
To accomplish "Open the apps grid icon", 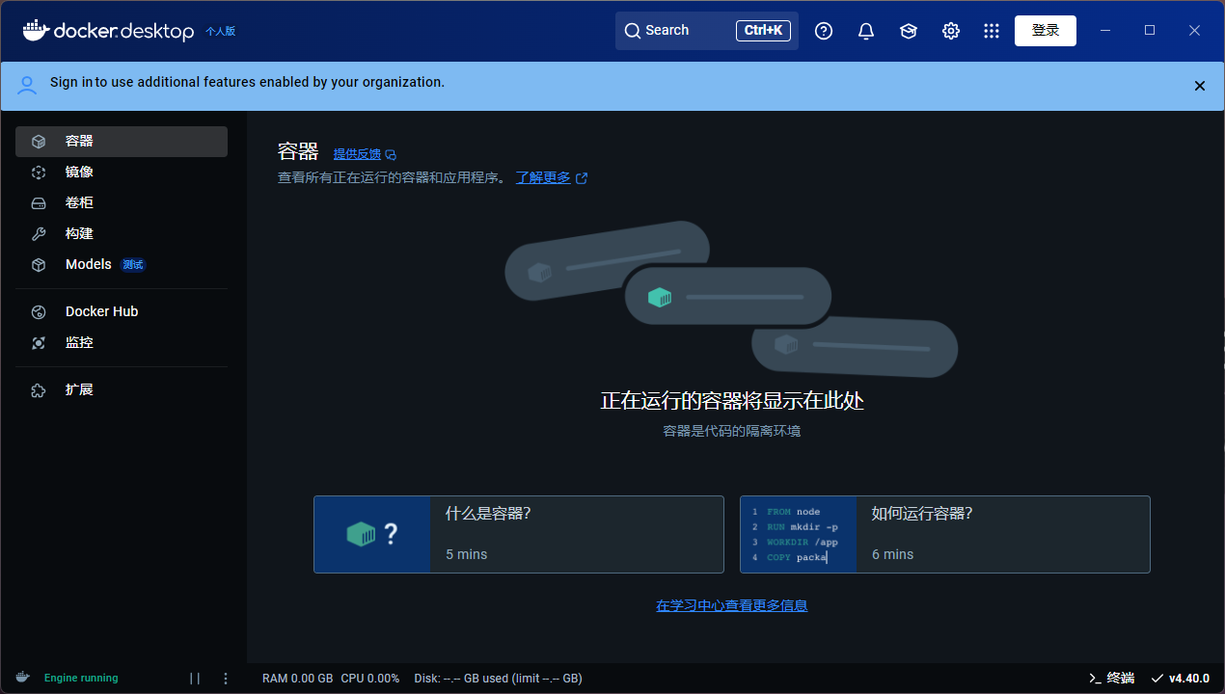I will (992, 31).
